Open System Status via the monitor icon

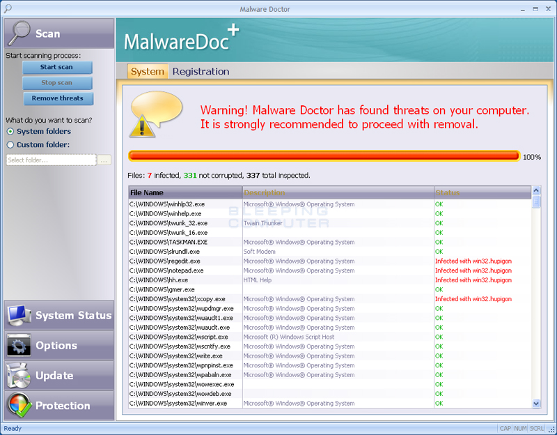coord(19,315)
